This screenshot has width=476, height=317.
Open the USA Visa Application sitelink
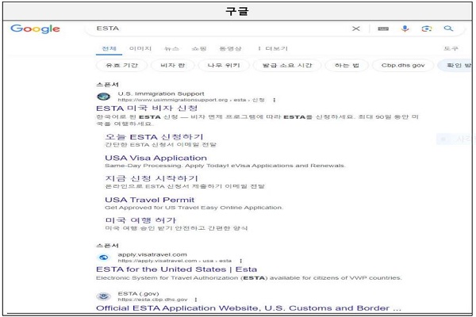[x=155, y=158]
